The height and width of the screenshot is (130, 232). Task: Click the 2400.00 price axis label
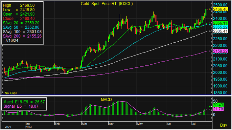pyautogui.click(x=220, y=19)
